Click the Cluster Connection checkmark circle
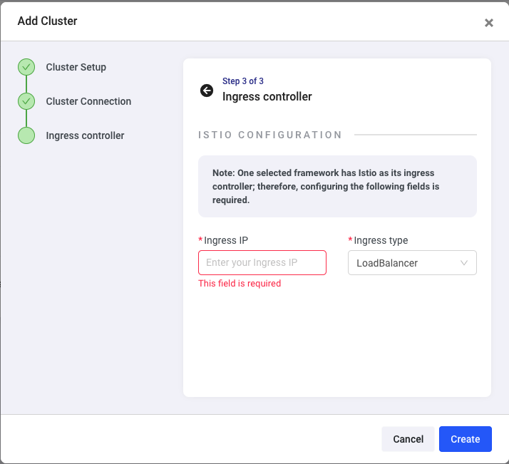The image size is (509, 464). (x=26, y=101)
